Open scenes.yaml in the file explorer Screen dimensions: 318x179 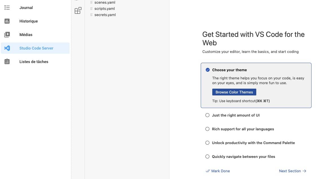coord(105,3)
